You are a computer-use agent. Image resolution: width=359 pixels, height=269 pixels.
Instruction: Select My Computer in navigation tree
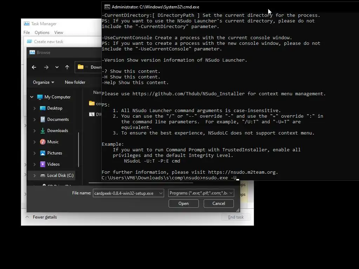click(x=57, y=97)
